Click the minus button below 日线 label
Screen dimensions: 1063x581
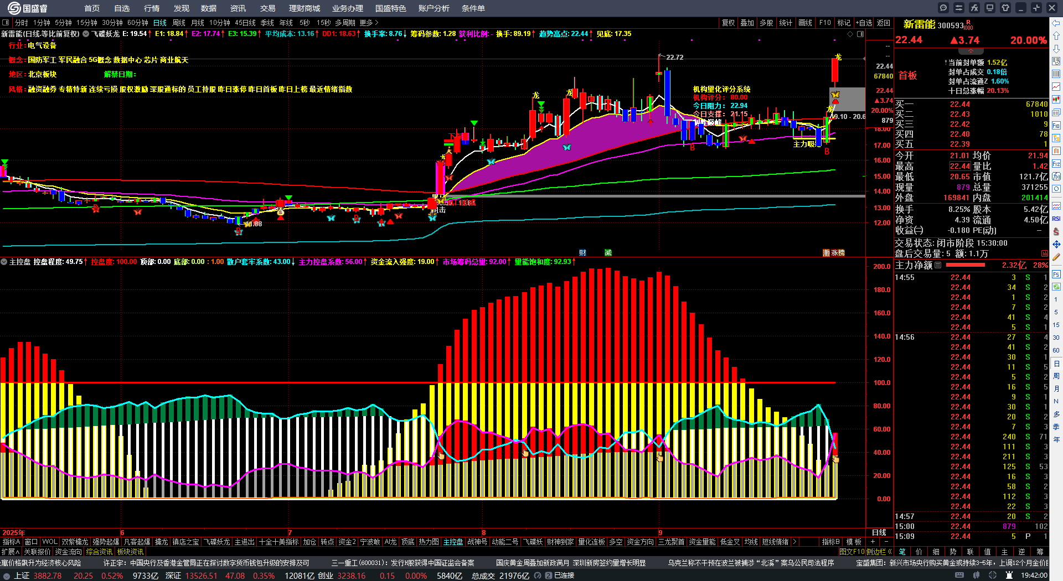point(886,542)
